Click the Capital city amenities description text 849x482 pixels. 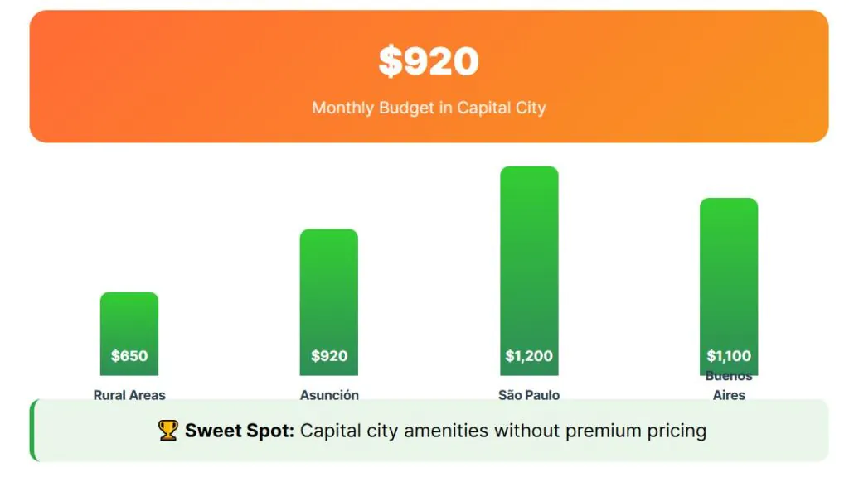503,431
